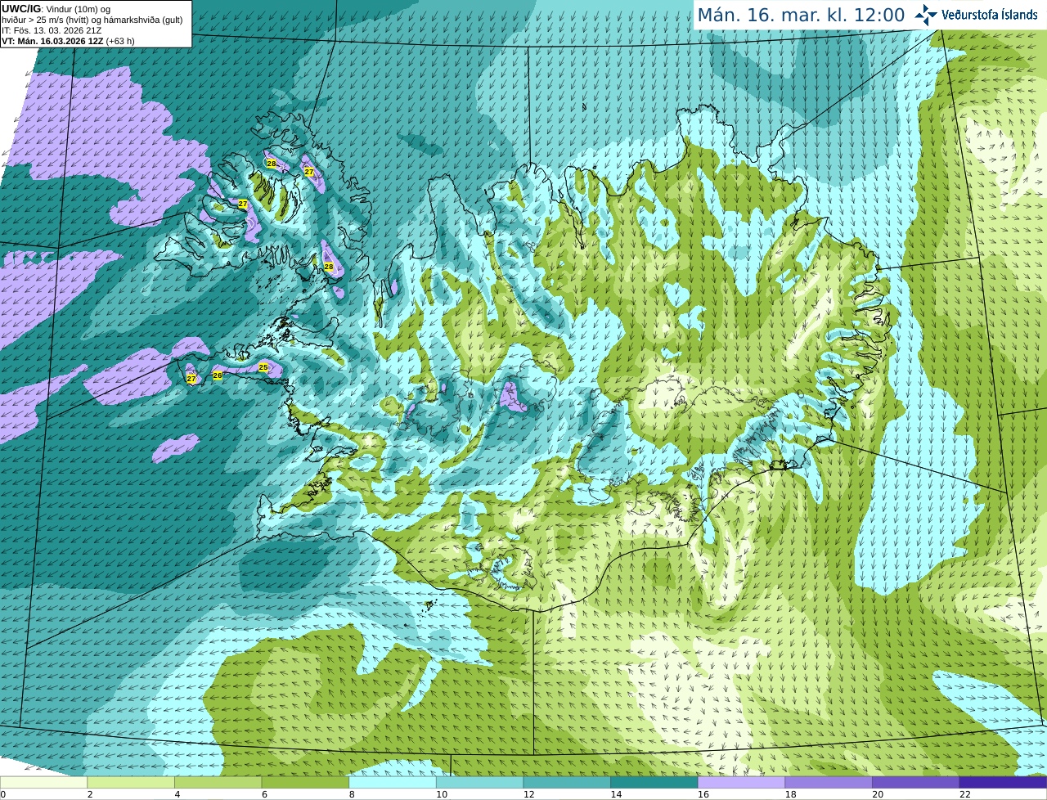Select the darkest swatch above 22 m/s

[1003, 782]
